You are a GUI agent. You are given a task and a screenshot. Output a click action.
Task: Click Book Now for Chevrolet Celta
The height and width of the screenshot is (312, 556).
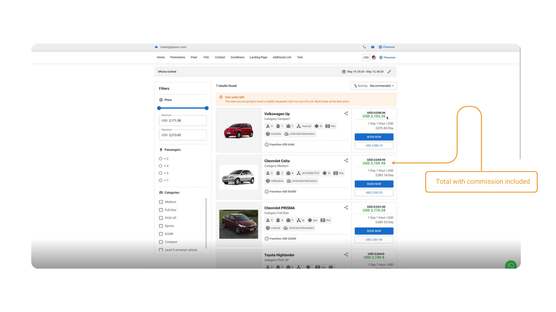[374, 184]
